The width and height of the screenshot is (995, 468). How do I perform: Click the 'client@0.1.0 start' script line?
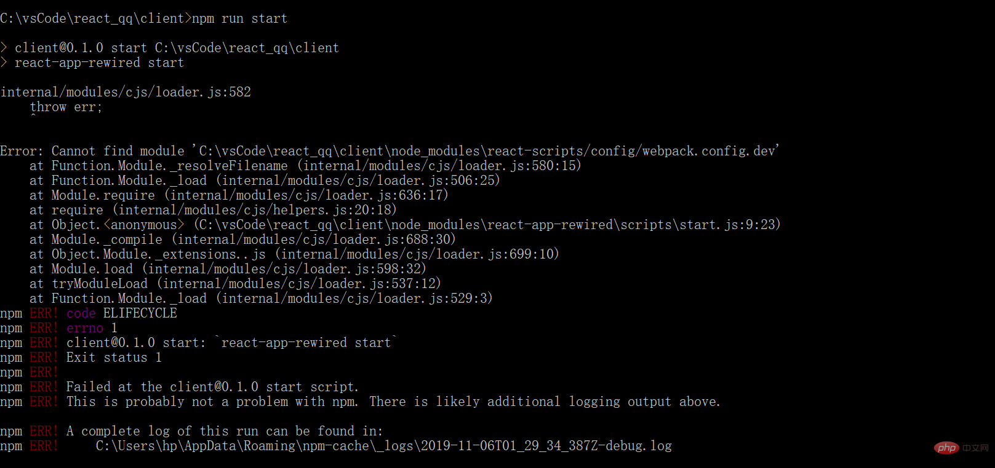(x=177, y=48)
